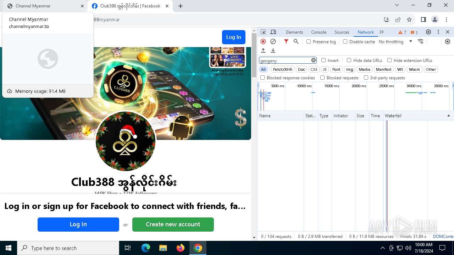454x255 pixels.
Task: Import HAR file with upload arrow
Action: click(263, 51)
